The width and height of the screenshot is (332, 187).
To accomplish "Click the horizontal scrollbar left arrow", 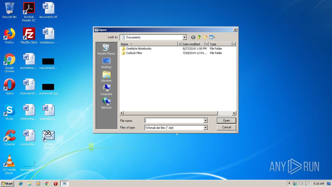I will (122, 113).
